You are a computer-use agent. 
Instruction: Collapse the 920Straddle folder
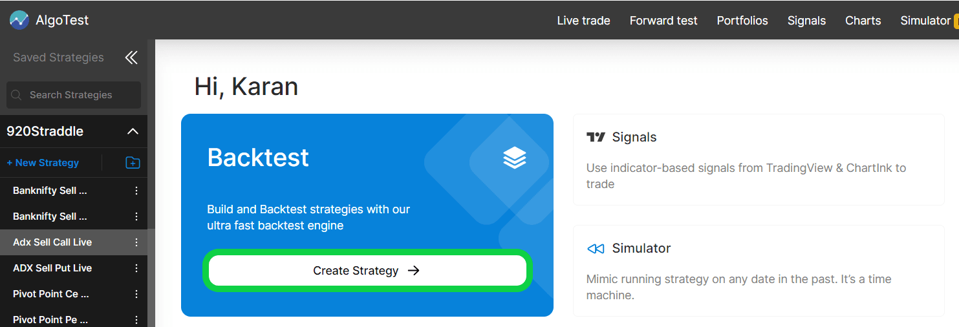tap(133, 131)
